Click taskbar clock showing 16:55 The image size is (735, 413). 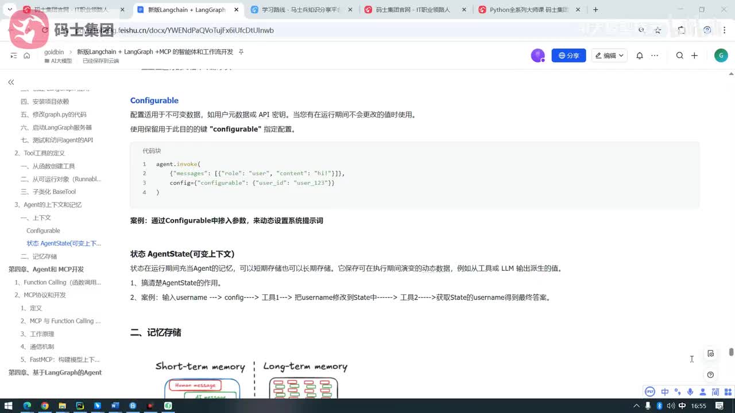tap(699, 406)
